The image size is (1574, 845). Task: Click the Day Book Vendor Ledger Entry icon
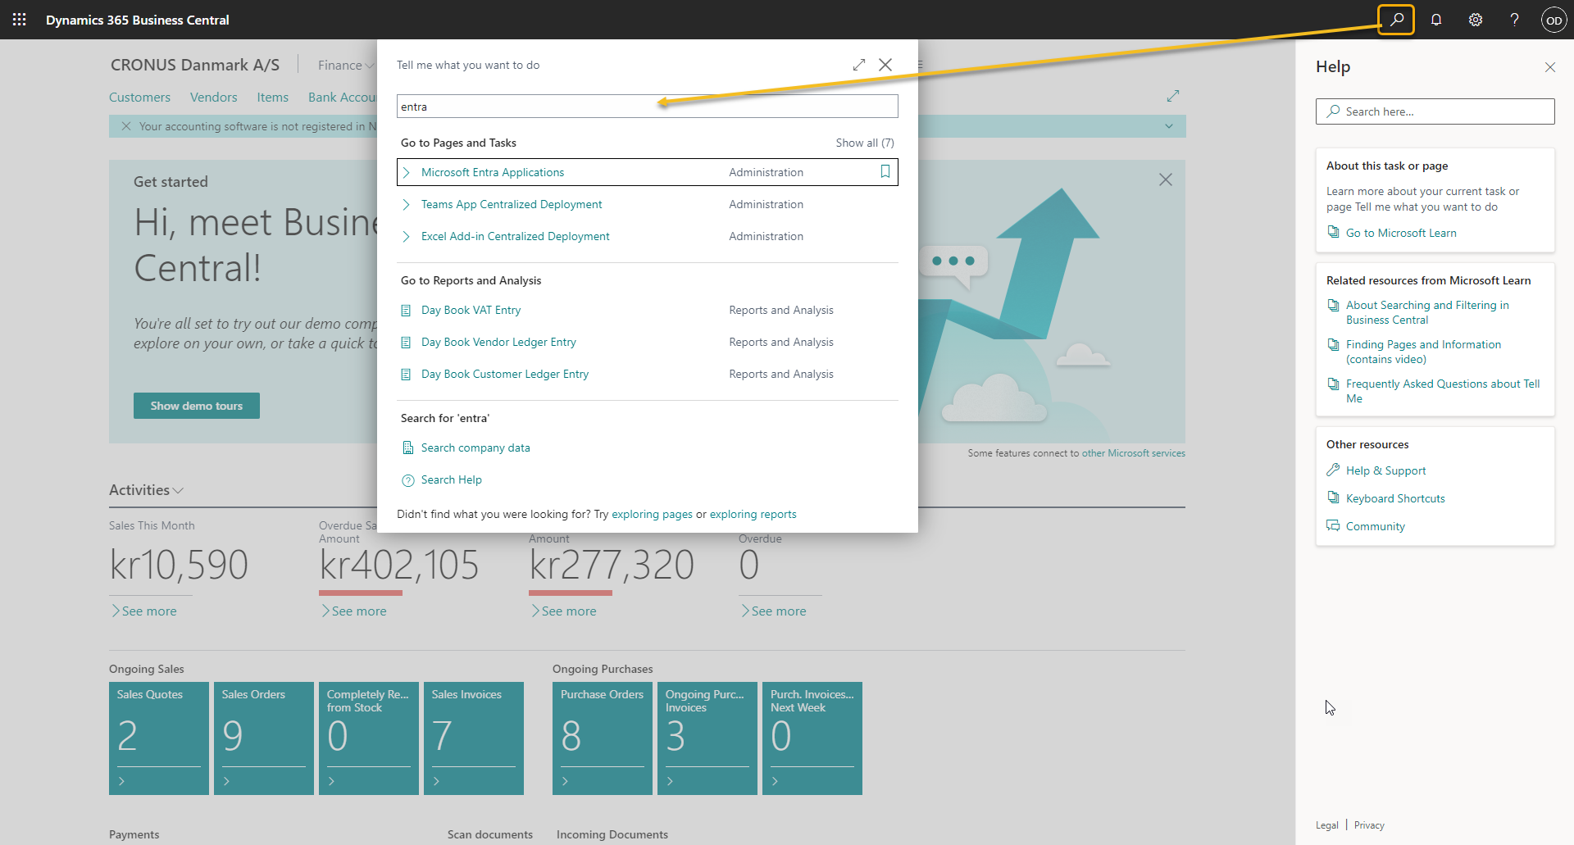406,343
